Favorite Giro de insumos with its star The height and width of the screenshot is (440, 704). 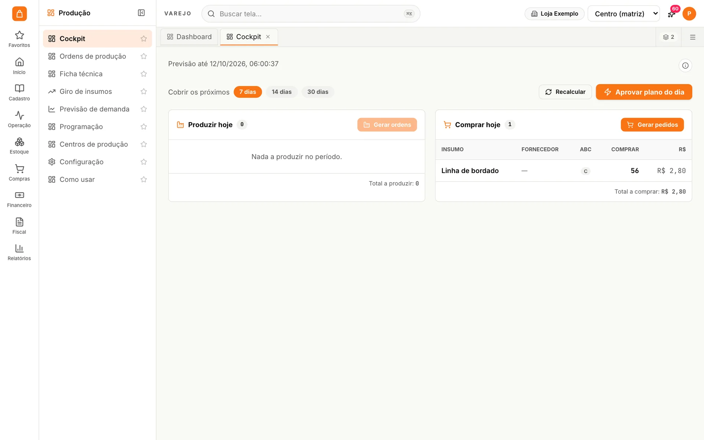144,91
